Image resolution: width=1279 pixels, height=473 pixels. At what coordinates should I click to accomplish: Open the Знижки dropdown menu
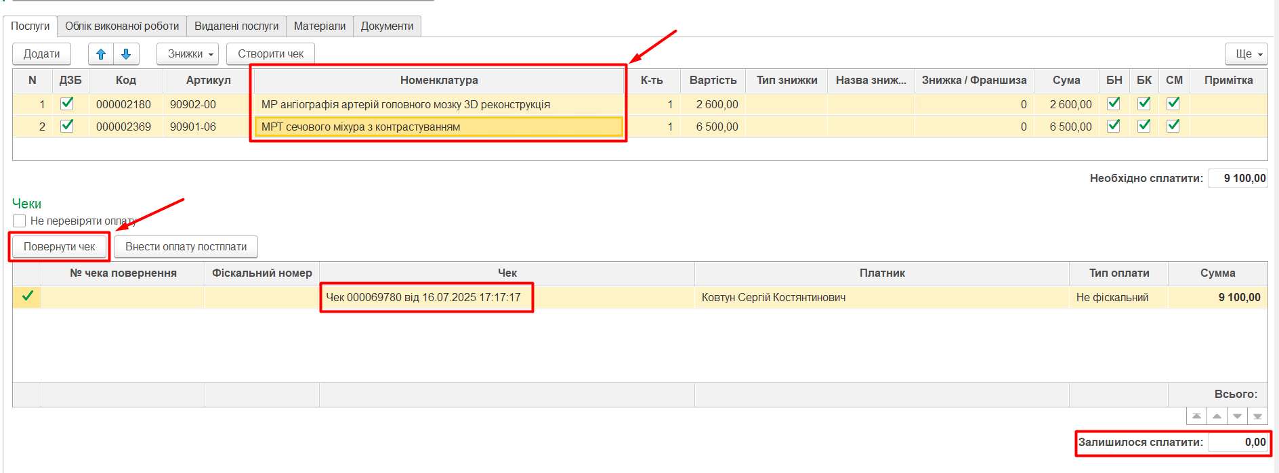click(x=188, y=54)
